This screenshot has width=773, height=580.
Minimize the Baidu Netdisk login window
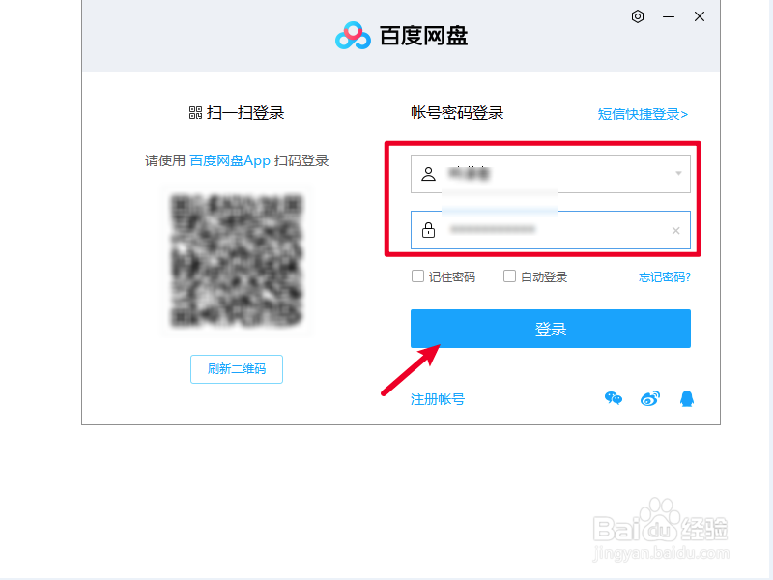click(x=669, y=16)
